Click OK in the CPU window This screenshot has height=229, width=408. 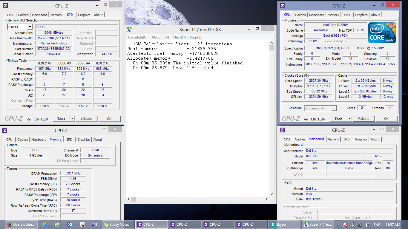pos(386,119)
